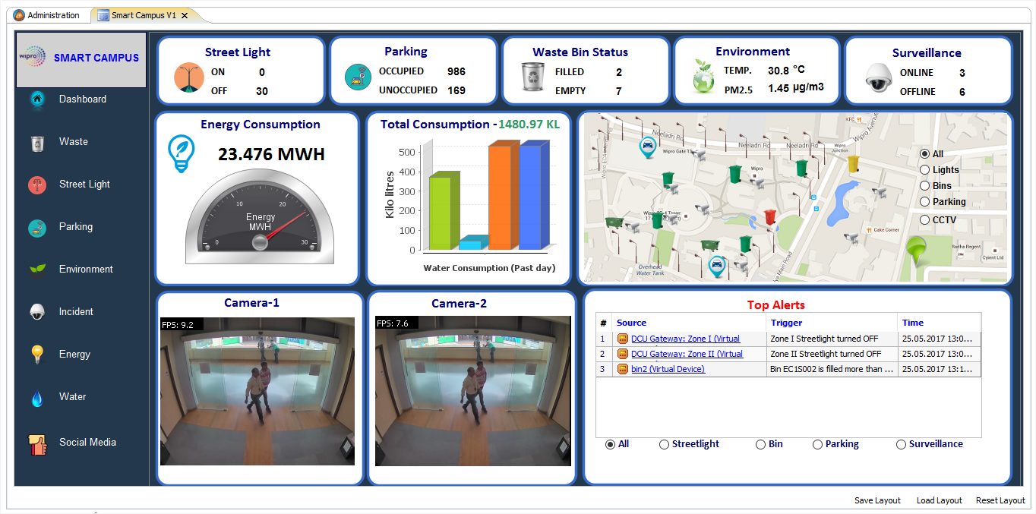This screenshot has height=514, width=1036.
Task: Open bin2 (Virtual Device) link
Action: pyautogui.click(x=668, y=369)
